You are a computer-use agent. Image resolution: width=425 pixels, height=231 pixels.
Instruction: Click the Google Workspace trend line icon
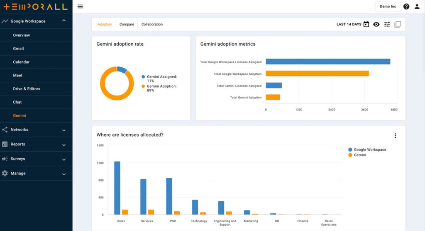pyautogui.click(x=5, y=21)
